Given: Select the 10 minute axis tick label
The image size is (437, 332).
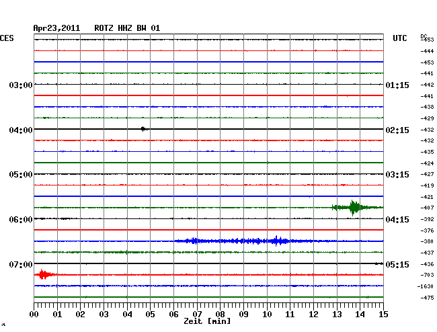Looking at the screenshot, I should (267, 315).
